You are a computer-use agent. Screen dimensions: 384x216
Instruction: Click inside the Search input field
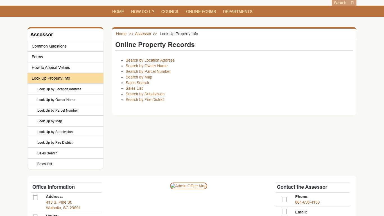pyautogui.click(x=340, y=3)
